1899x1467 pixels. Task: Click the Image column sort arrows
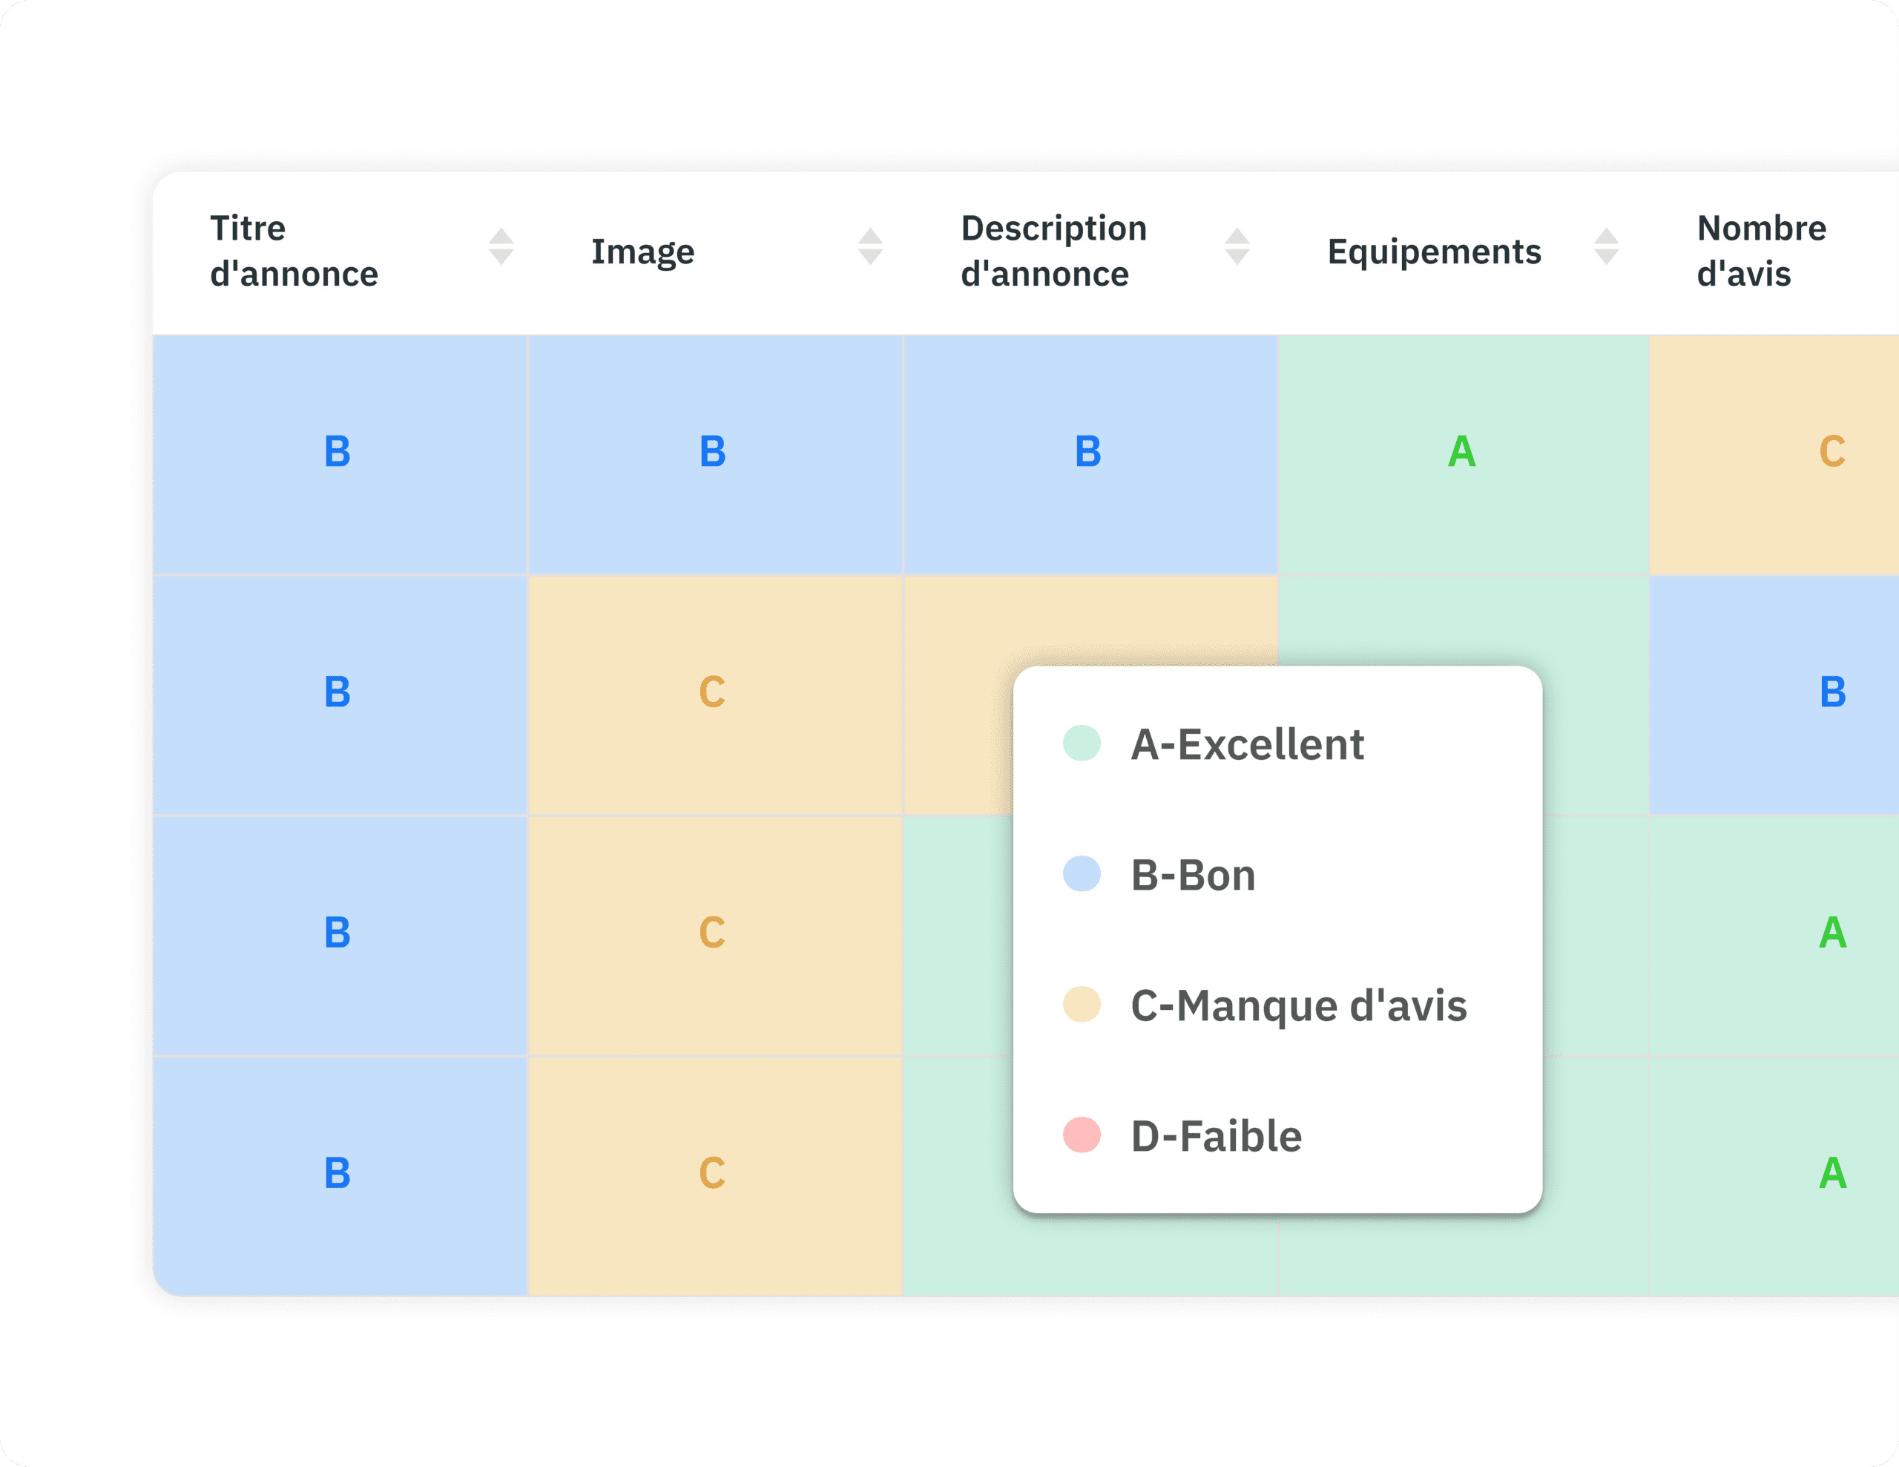870,247
